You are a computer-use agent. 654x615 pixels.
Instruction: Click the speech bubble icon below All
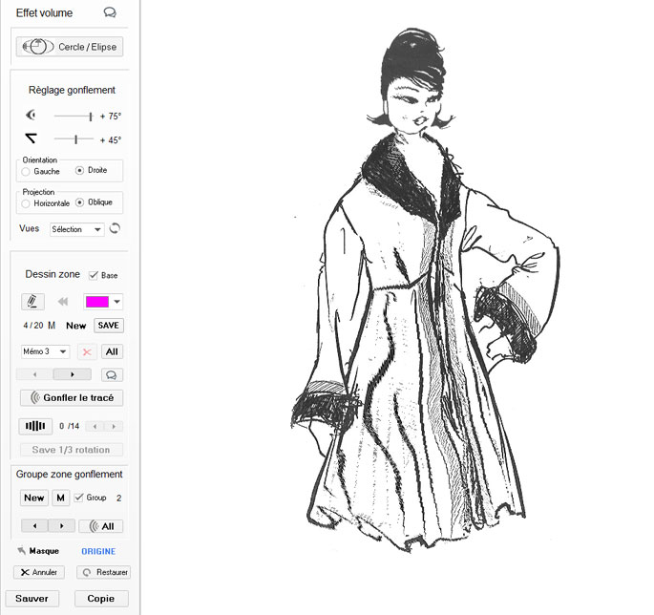(x=113, y=374)
